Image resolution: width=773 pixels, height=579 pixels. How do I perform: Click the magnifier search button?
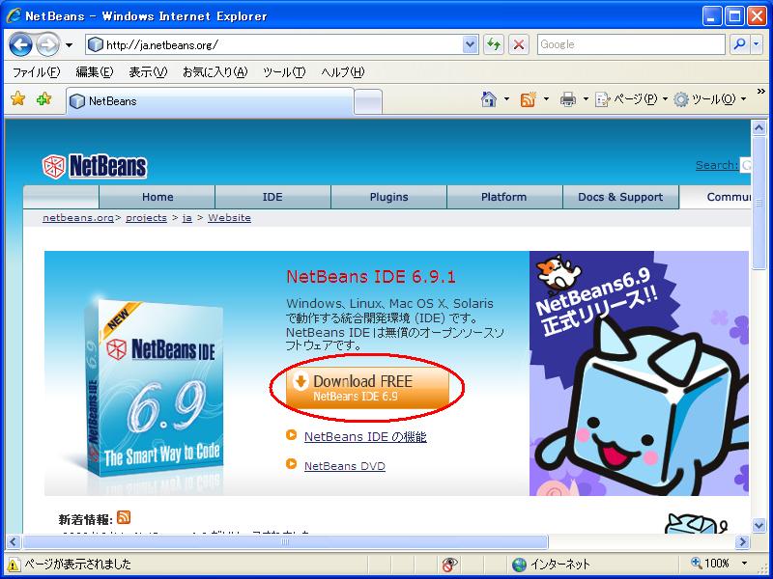coord(739,44)
